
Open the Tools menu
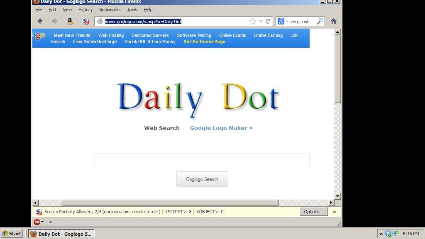(132, 10)
